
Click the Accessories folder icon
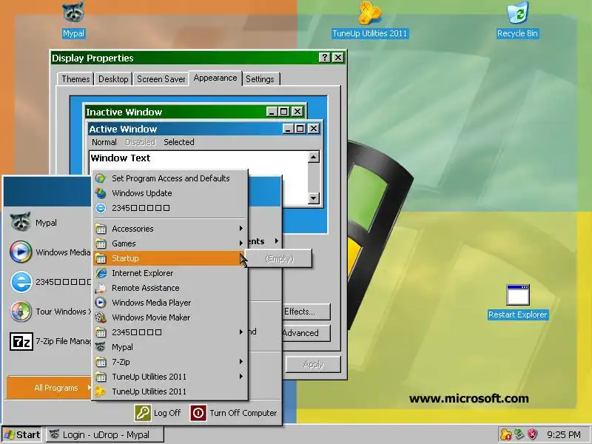pos(101,229)
